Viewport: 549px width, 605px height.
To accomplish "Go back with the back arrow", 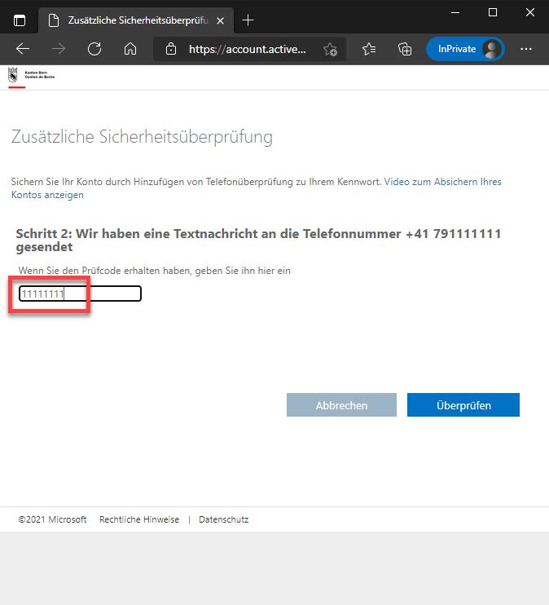I will tap(23, 49).
